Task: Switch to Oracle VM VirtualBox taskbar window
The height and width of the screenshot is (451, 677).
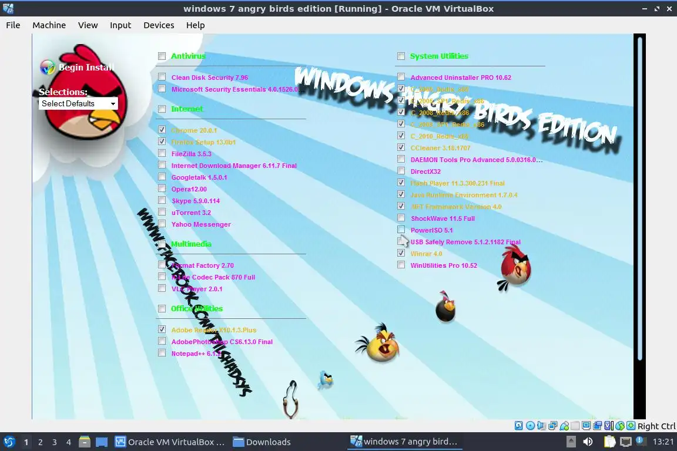Action: [x=170, y=442]
